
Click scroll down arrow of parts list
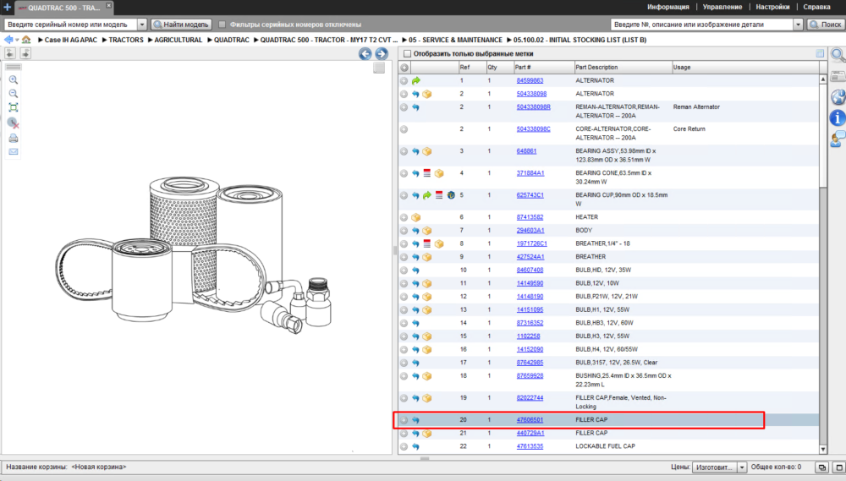point(823,449)
